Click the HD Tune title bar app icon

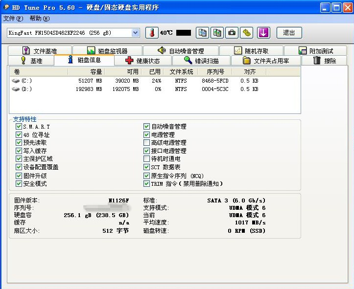pyautogui.click(x=6, y=7)
